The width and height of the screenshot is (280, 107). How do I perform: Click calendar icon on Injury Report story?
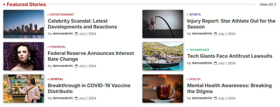pyautogui.click(x=215, y=34)
